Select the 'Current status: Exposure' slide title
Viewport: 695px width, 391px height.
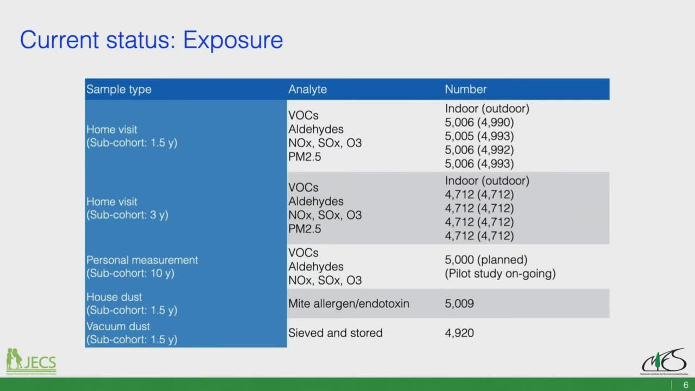(x=151, y=40)
